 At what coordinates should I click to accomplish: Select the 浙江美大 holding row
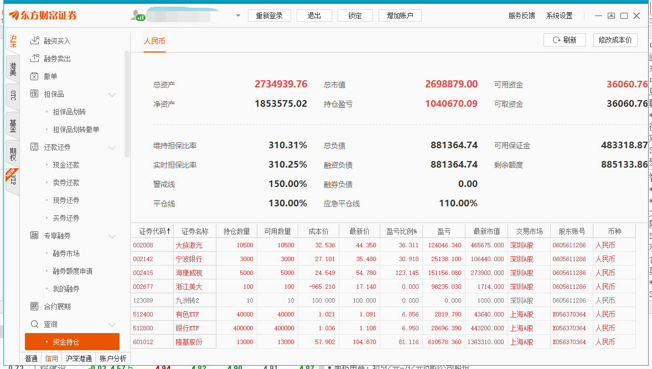coord(384,287)
